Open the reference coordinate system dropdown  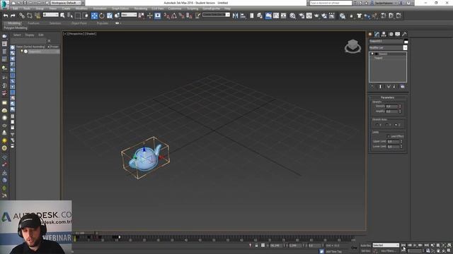click(x=129, y=15)
